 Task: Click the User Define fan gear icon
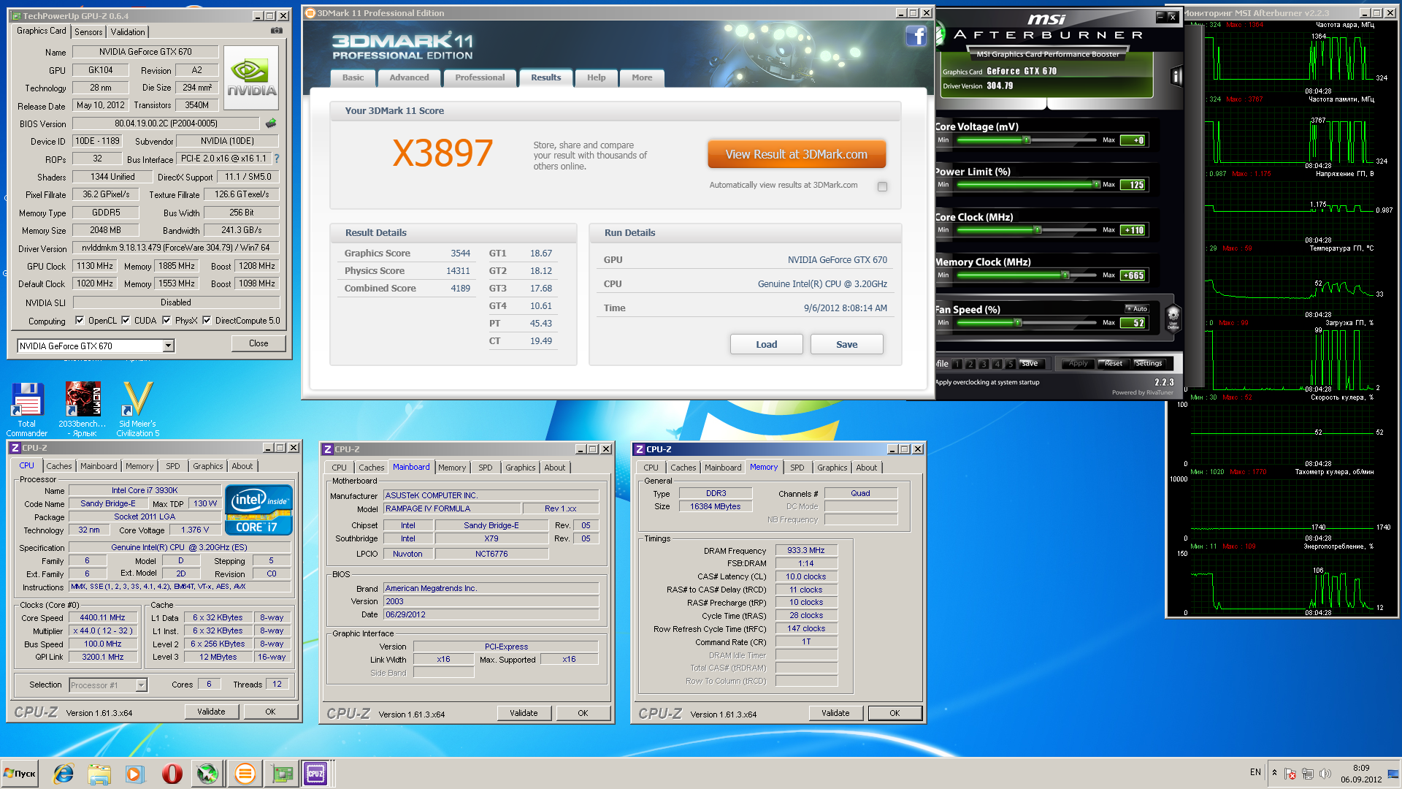tap(1173, 317)
